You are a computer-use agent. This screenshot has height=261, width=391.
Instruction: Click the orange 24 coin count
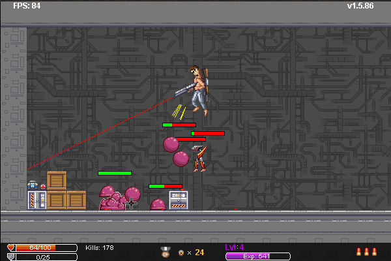(199, 253)
